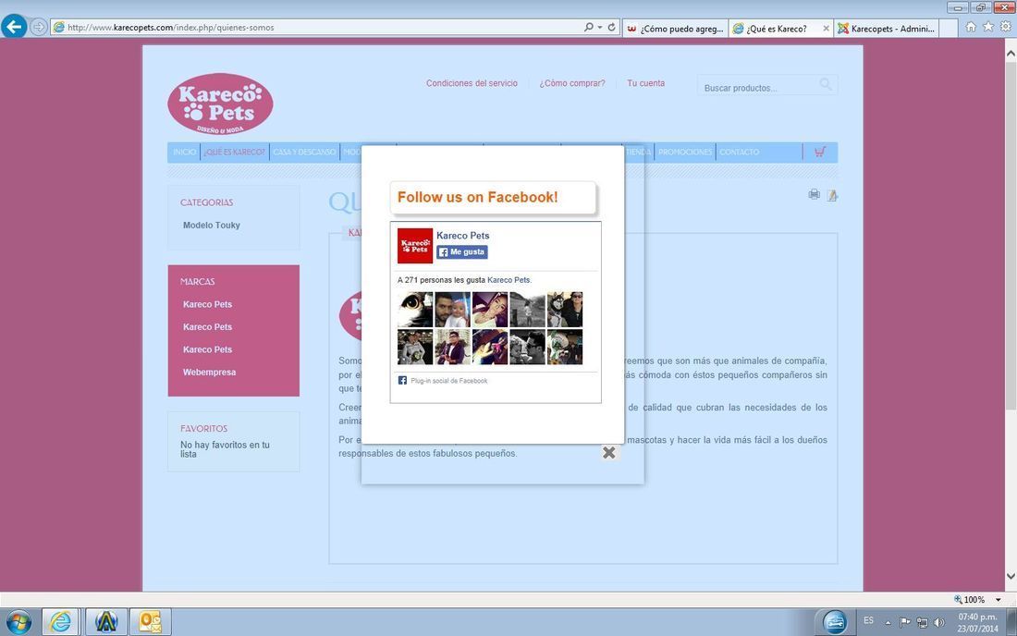Open 'Modelo Touky' category
The height and width of the screenshot is (636, 1017).
pos(212,225)
